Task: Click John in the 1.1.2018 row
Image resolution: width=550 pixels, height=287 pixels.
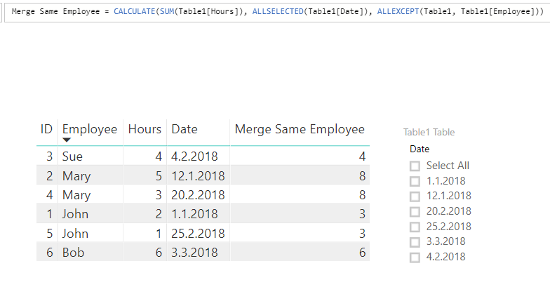Action: pyautogui.click(x=75, y=214)
